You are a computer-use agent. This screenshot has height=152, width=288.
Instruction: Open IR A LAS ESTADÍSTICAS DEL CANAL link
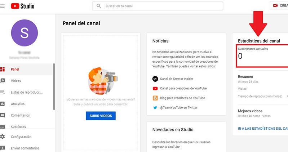(x=263, y=129)
